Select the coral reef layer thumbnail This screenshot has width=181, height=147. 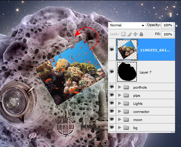tap(127, 50)
